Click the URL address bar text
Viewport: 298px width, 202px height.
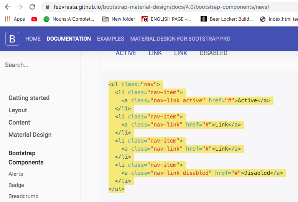pyautogui.click(x=161, y=7)
